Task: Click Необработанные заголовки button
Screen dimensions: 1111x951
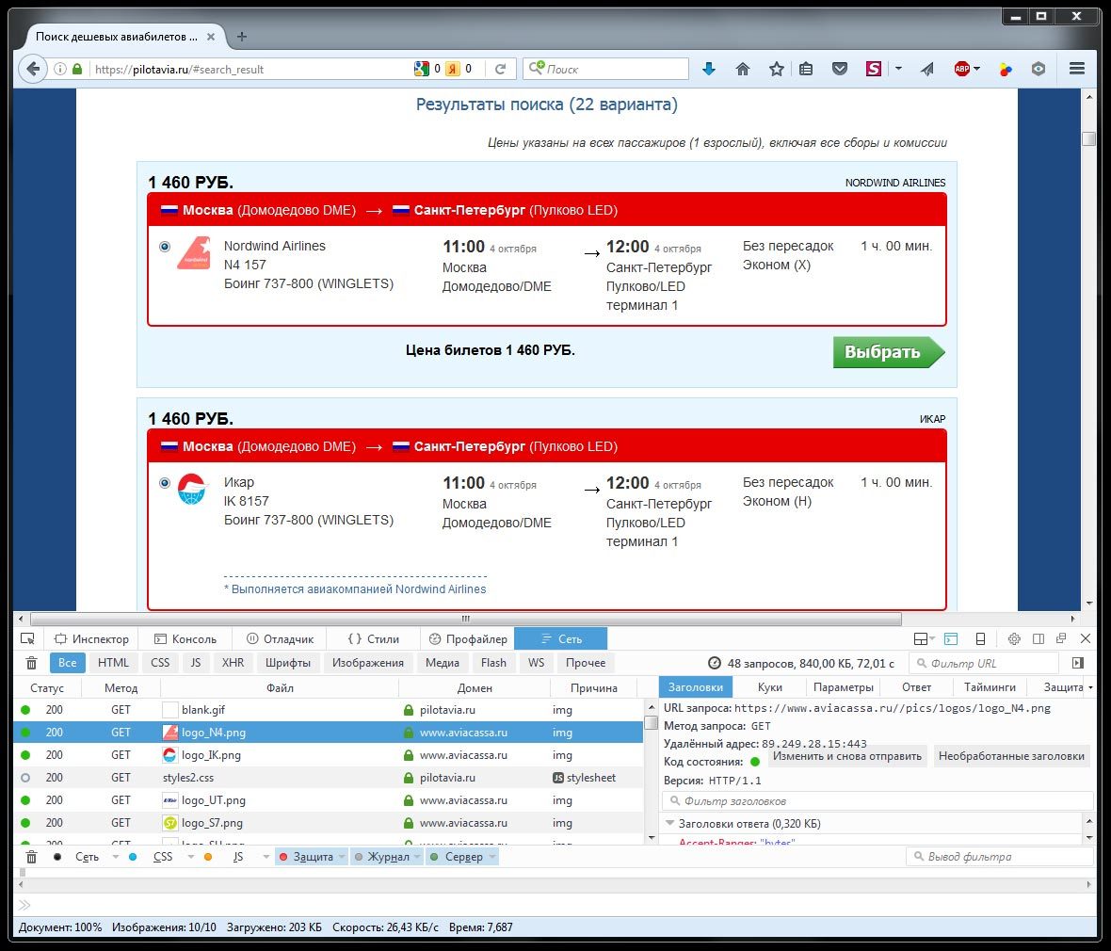Action: 1011,756
